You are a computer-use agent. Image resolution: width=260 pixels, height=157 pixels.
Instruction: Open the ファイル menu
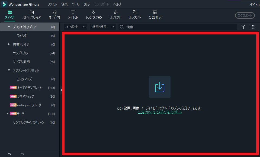[52, 4]
